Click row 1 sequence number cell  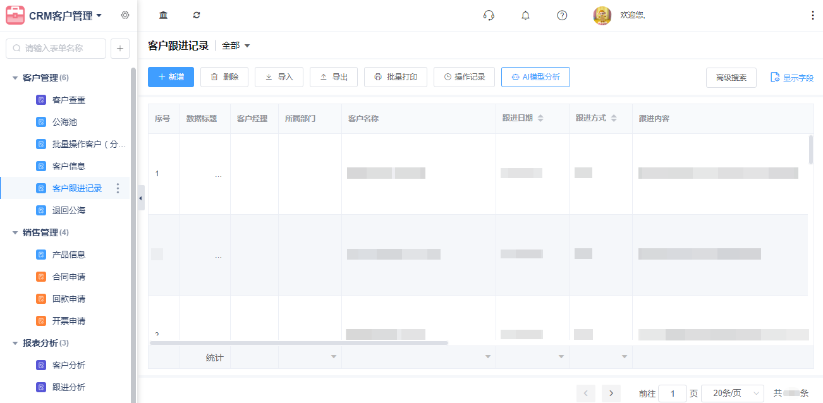pyautogui.click(x=164, y=174)
